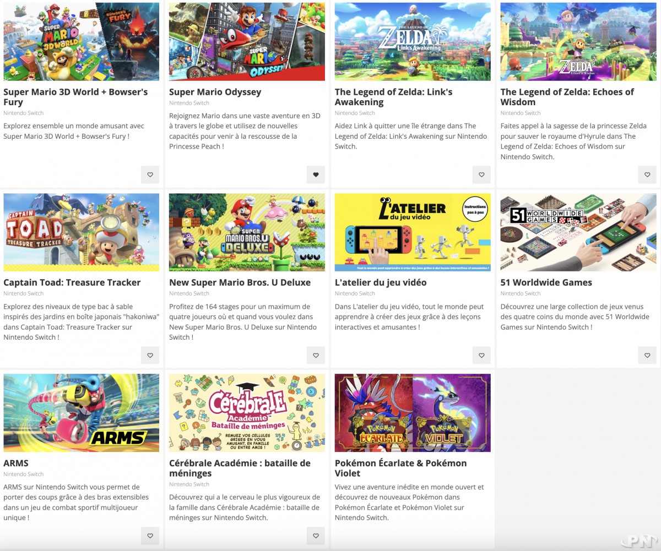The height and width of the screenshot is (551, 661).
Task: Select the 51 Worldwide Games cover artwork
Action: point(578,232)
